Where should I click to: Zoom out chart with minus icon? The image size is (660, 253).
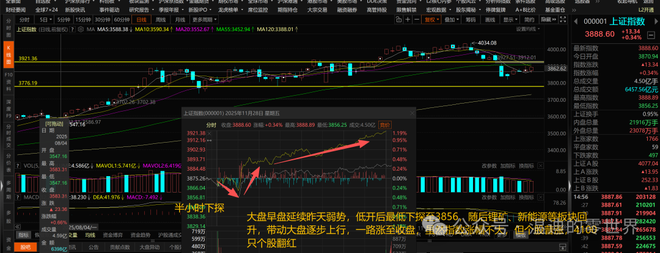(x=417, y=20)
